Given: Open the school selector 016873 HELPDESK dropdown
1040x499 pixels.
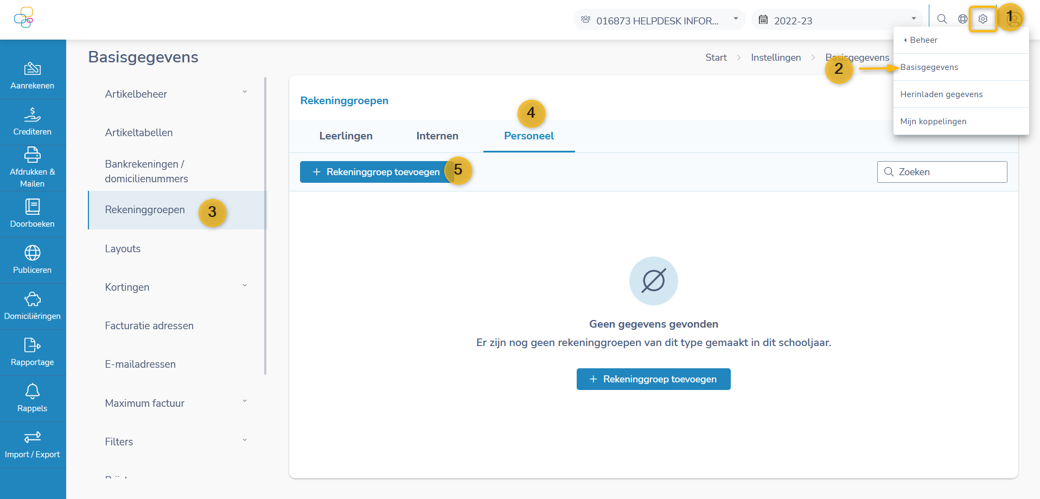Looking at the screenshot, I should click(x=659, y=21).
